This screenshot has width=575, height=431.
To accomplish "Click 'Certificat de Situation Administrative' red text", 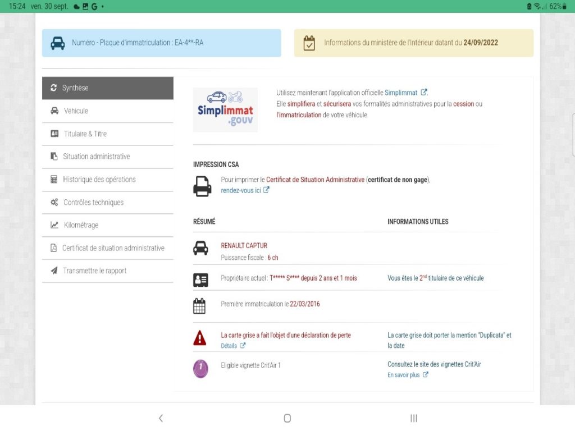I will click(316, 180).
